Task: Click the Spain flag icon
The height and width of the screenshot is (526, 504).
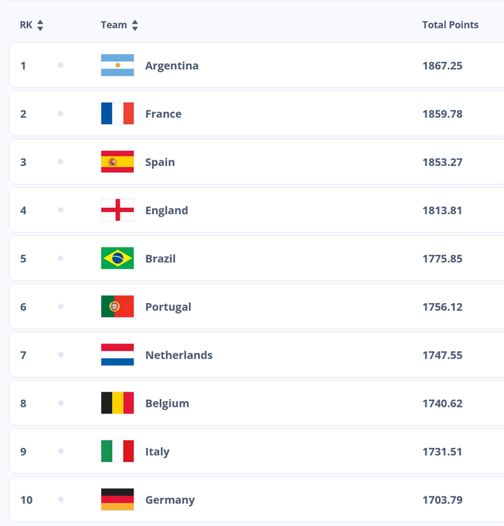Action: pos(118,162)
